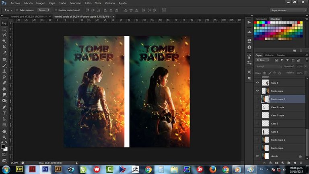Select the Clone Stamp tool
Image resolution: width=309 pixels, height=174 pixels.
pos(4,71)
